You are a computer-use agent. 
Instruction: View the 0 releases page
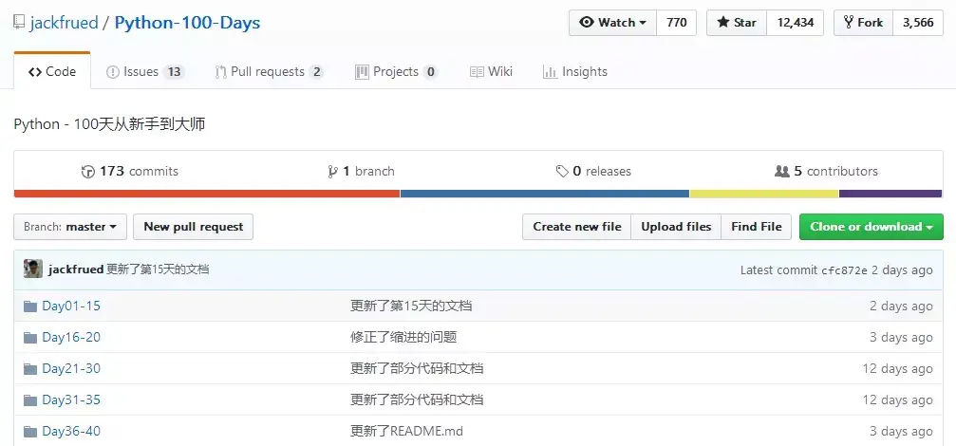594,171
